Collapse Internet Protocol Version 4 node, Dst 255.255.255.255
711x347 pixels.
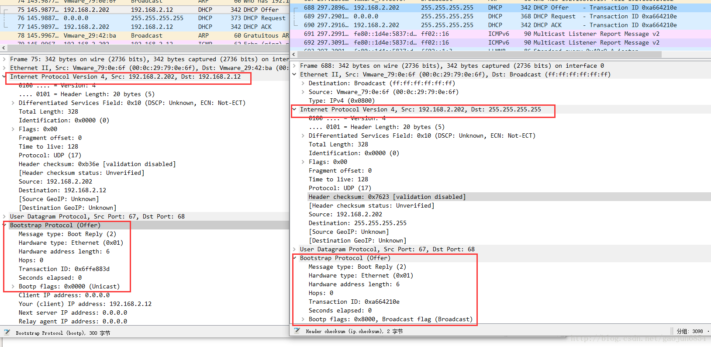coord(294,109)
